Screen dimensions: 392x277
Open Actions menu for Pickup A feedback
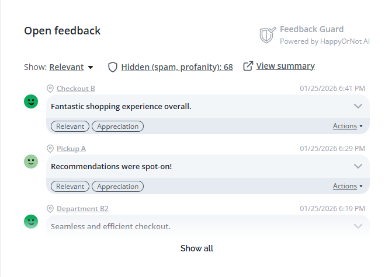348,186
